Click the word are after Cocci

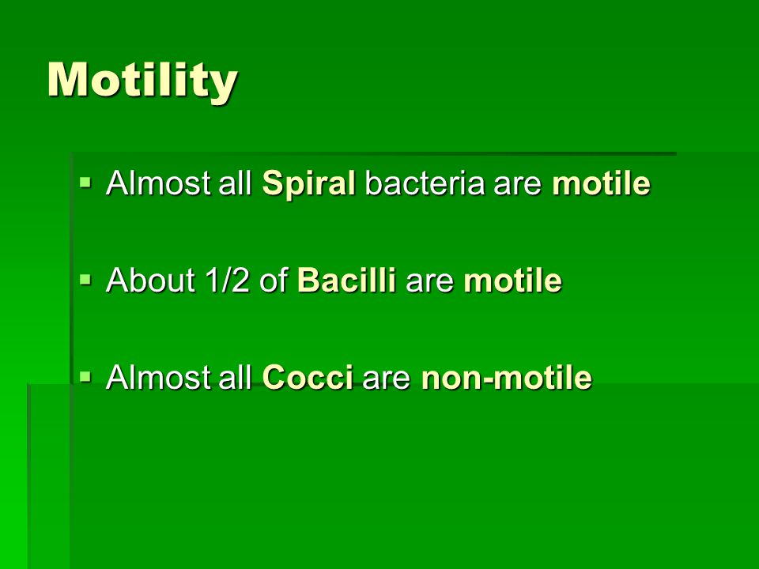tap(387, 378)
